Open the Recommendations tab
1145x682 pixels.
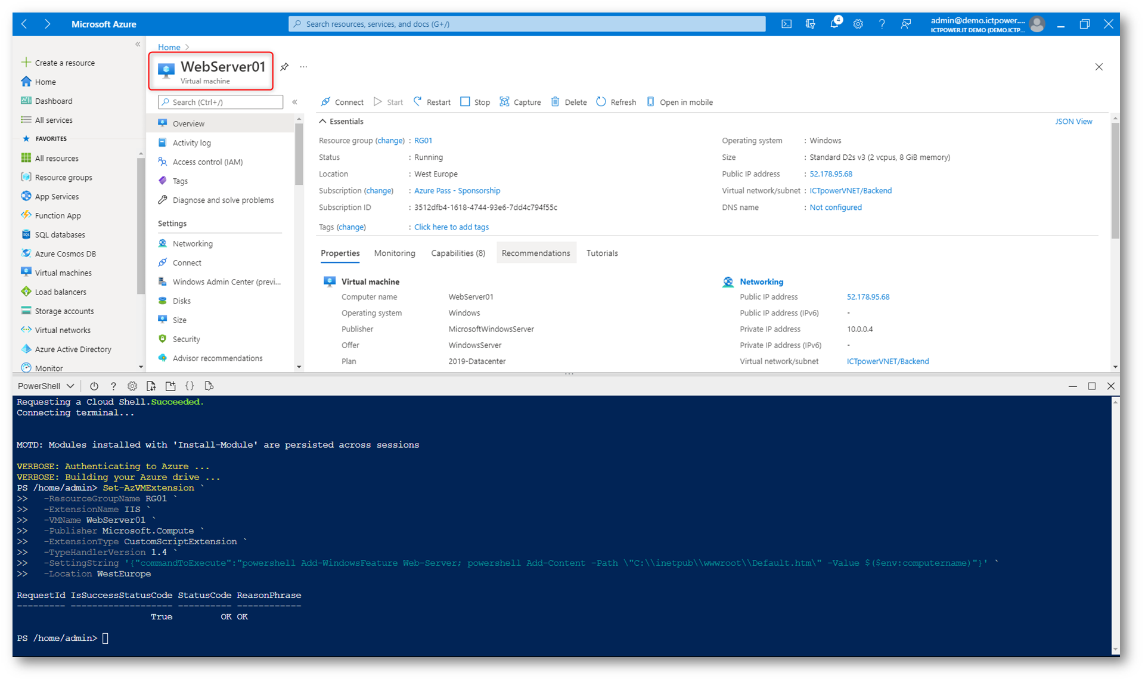pyautogui.click(x=536, y=253)
